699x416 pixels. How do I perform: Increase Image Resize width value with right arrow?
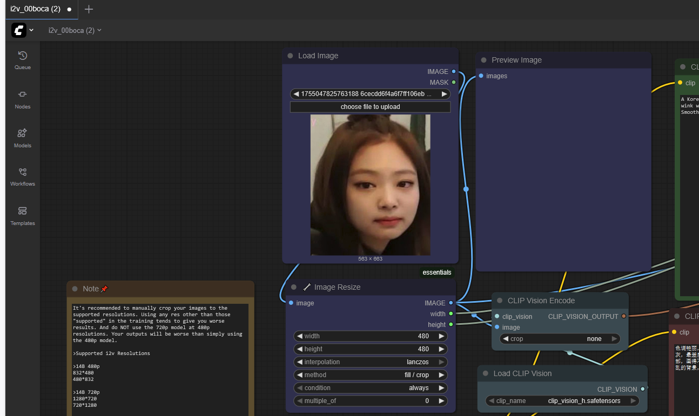click(441, 336)
